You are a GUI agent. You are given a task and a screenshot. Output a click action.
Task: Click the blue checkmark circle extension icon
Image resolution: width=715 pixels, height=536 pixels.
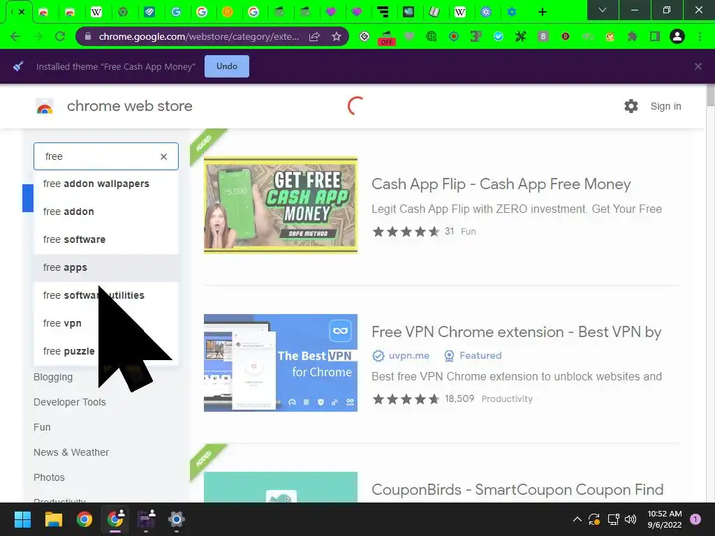[x=499, y=36]
